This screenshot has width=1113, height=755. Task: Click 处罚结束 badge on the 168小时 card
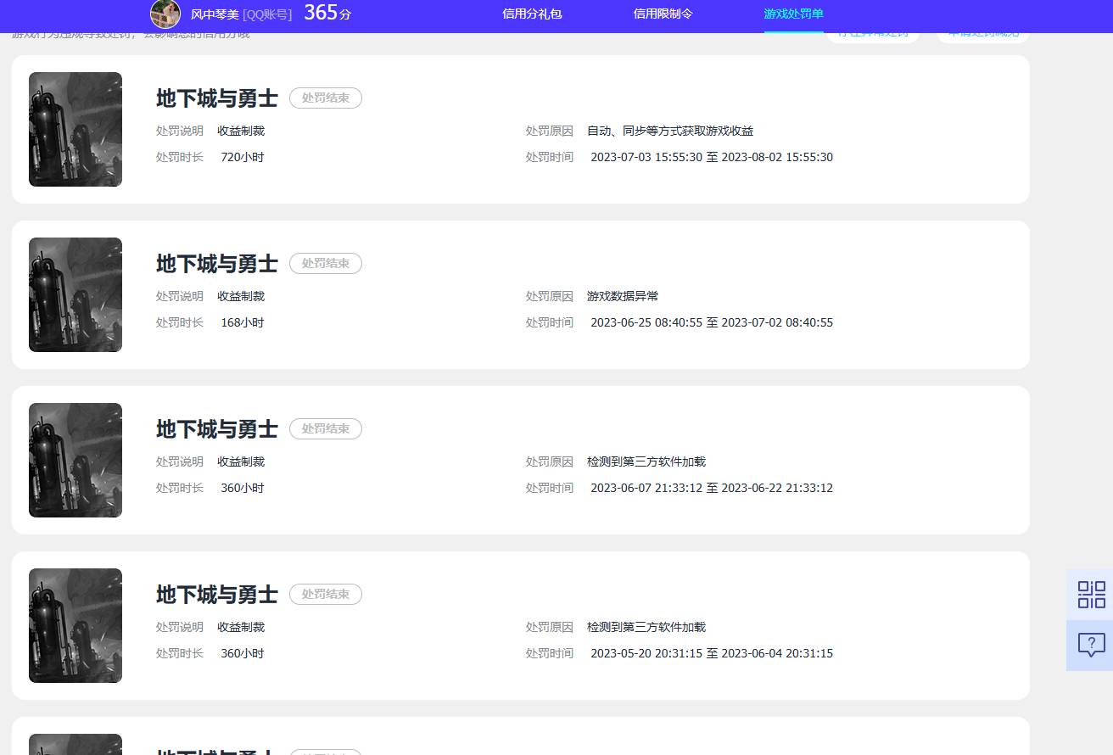[326, 264]
